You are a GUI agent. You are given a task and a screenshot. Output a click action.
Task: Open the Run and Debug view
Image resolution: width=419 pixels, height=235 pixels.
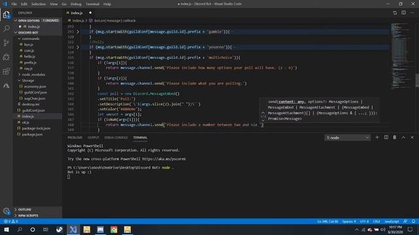point(6,57)
